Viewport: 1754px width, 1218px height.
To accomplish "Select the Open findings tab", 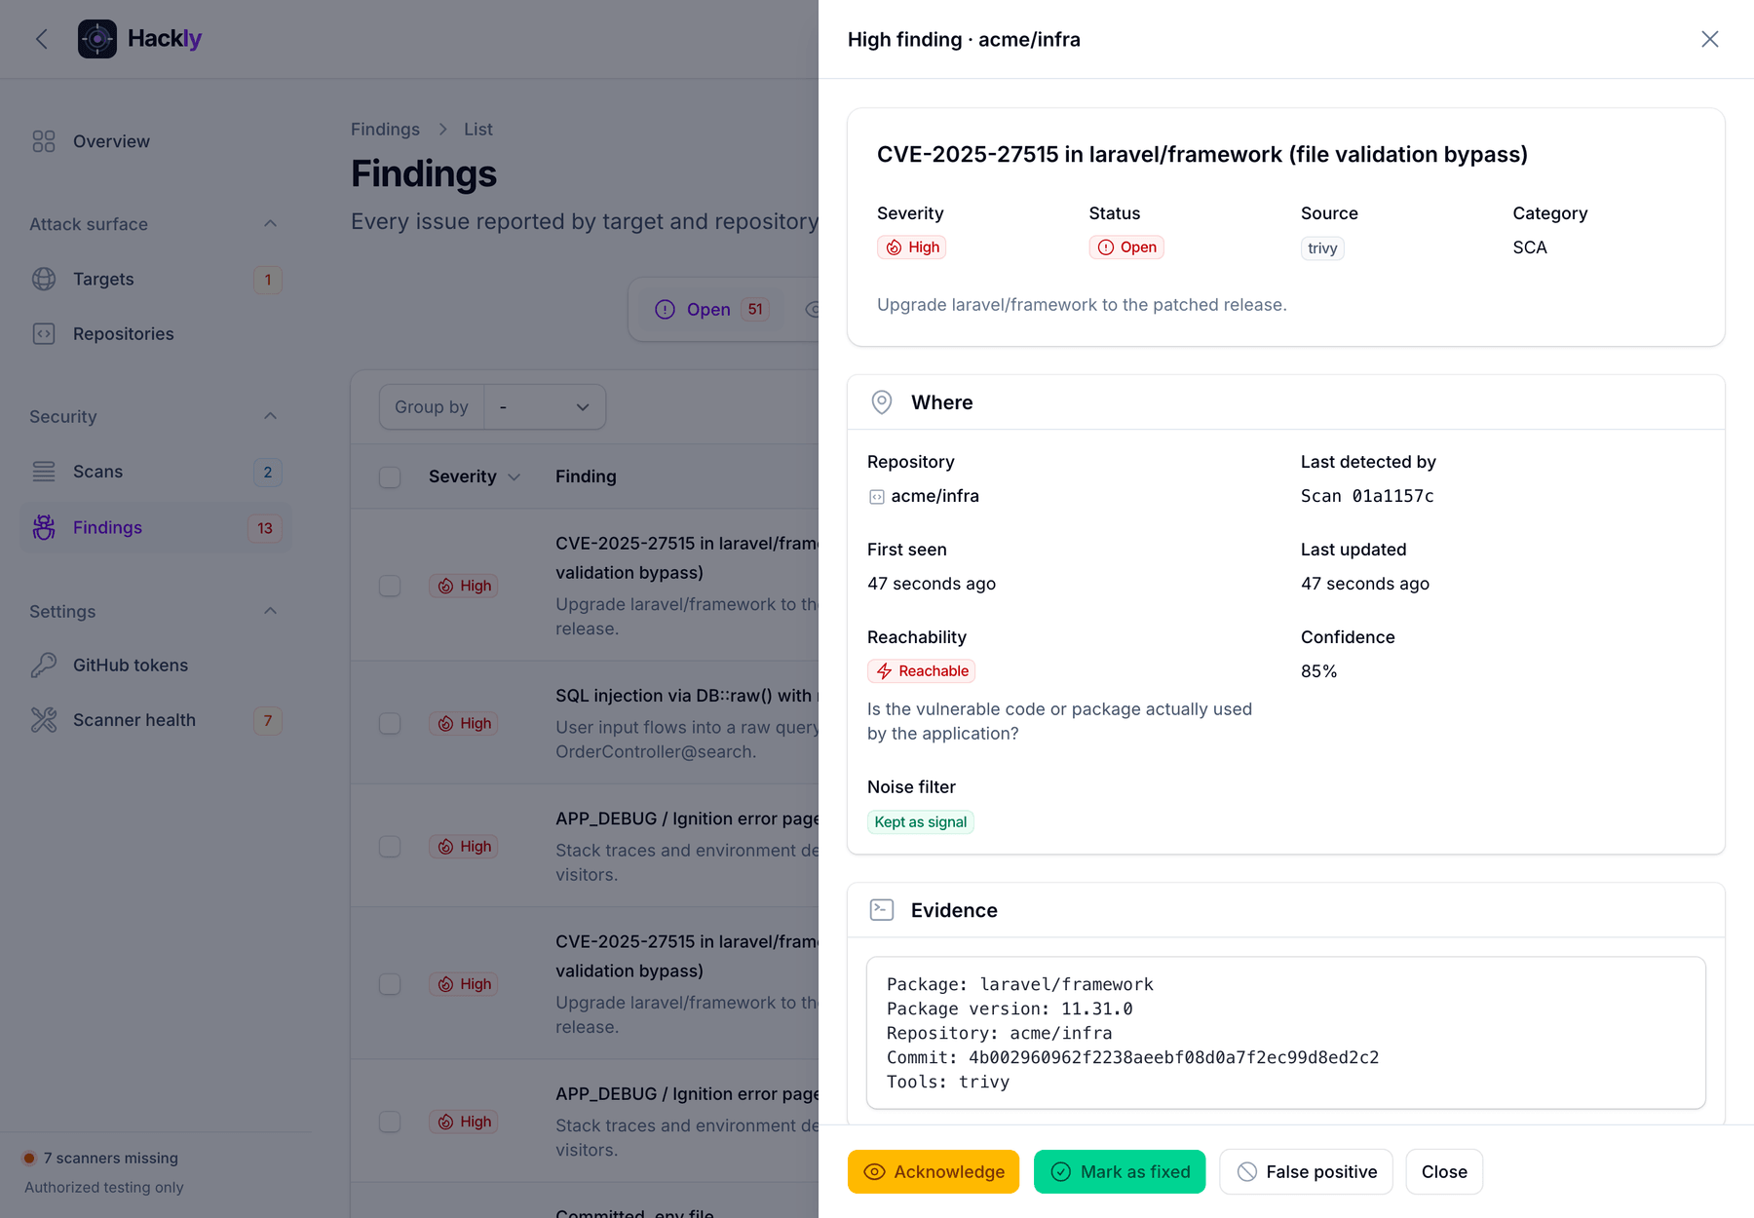I will point(711,310).
